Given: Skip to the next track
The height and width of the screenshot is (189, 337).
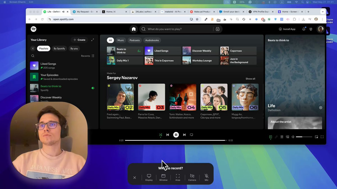Looking at the screenshot, I should (184, 135).
